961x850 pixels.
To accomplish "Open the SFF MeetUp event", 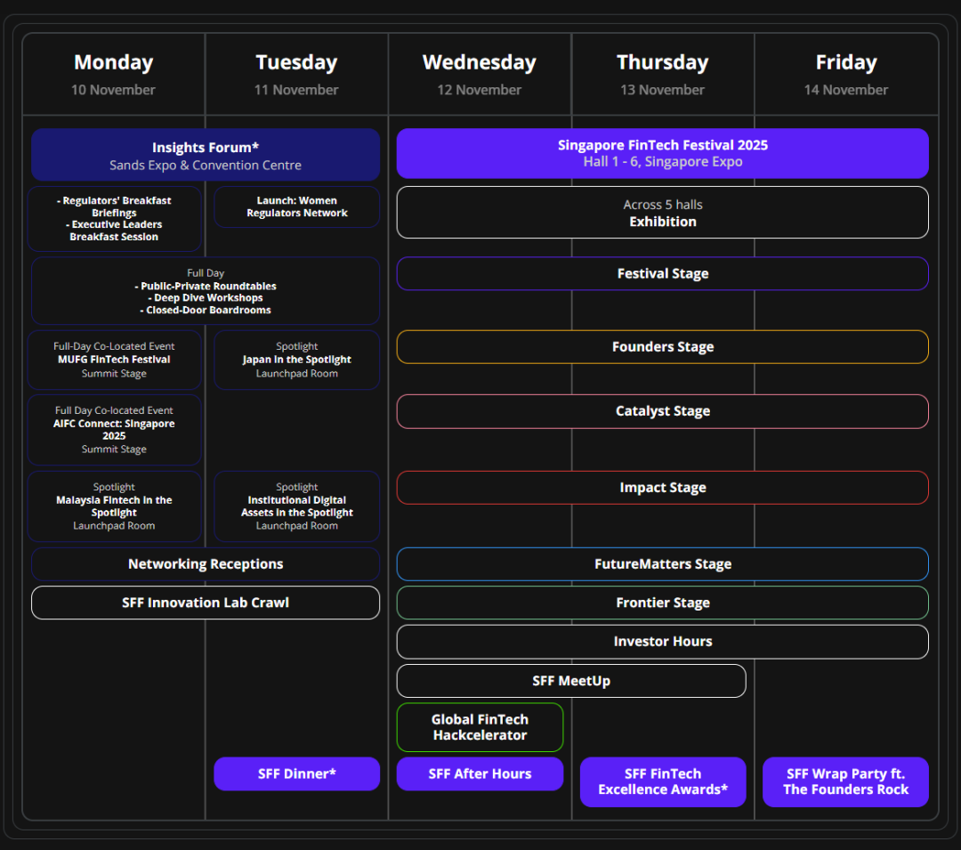I will pos(570,681).
